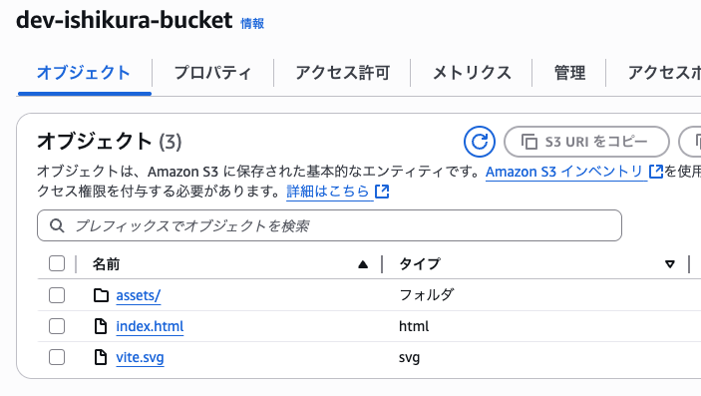Click the 情報 link next to bucket name
The width and height of the screenshot is (701, 396).
(x=252, y=23)
